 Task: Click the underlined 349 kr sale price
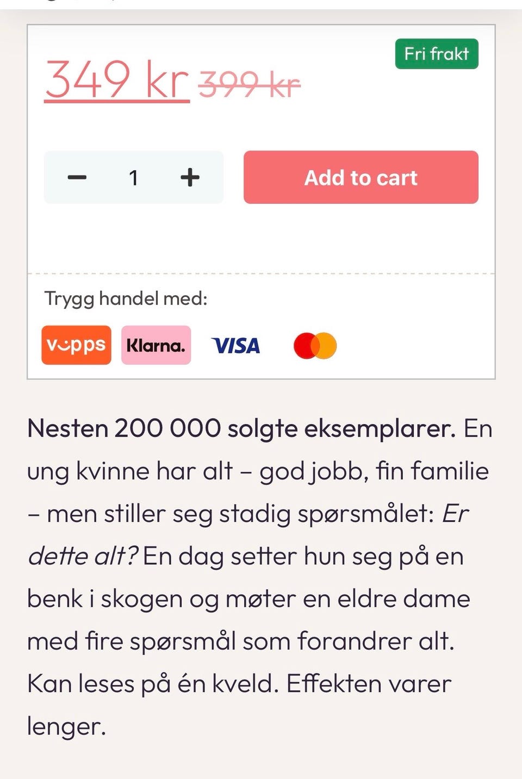117,80
